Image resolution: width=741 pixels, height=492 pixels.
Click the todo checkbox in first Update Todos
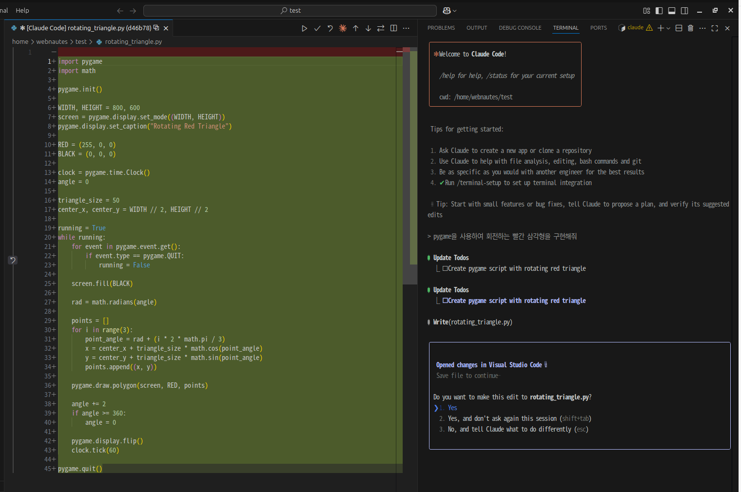(445, 268)
